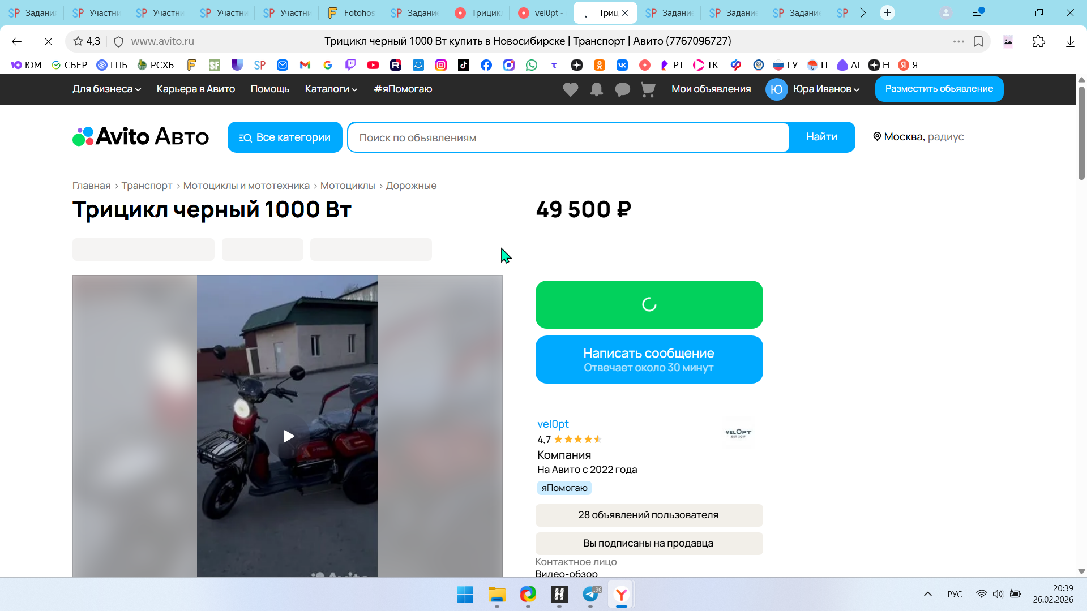Screen dimensions: 1087x611
Task: Stop page loading with X button
Action: (x=48, y=41)
